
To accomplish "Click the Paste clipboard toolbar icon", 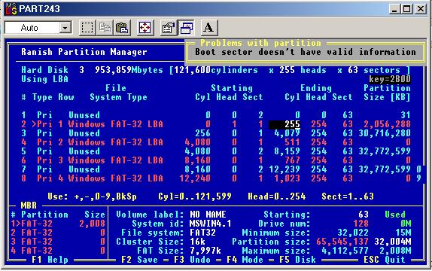I will pos(122,28).
